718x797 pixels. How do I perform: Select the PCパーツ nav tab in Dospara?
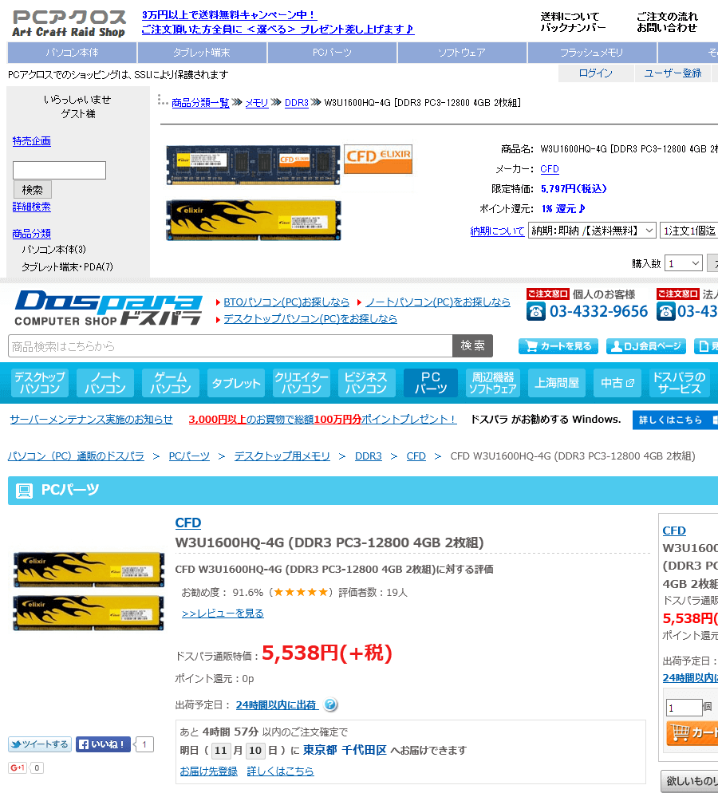[430, 383]
